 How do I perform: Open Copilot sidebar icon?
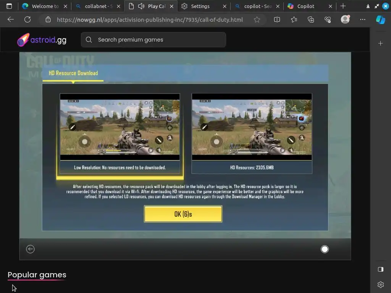point(381,20)
